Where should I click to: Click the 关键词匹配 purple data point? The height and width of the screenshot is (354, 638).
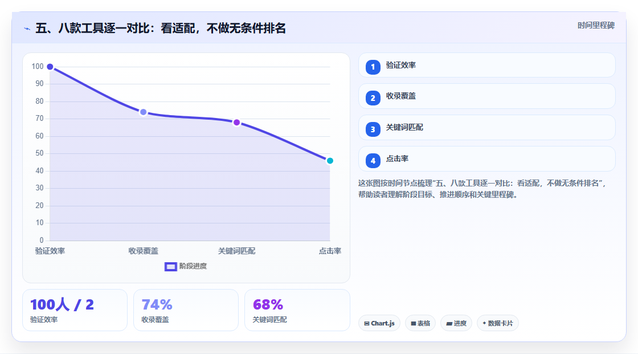237,123
